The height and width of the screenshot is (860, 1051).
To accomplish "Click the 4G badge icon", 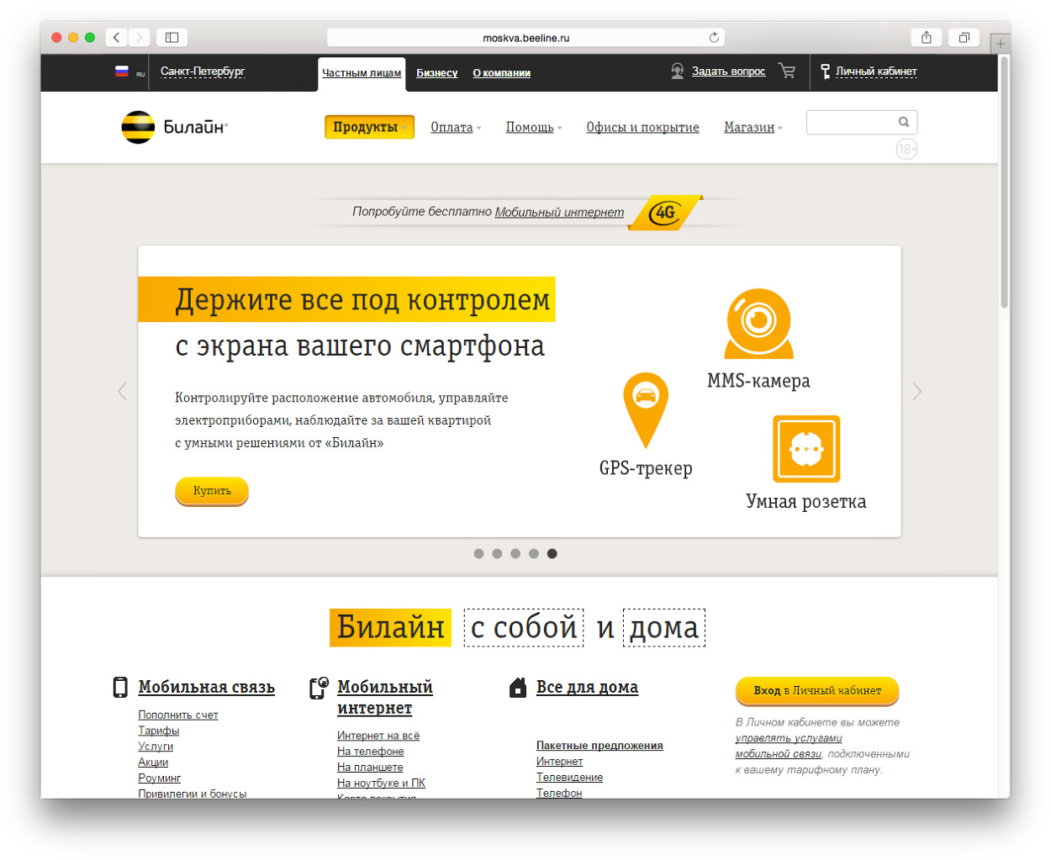I will [x=666, y=212].
